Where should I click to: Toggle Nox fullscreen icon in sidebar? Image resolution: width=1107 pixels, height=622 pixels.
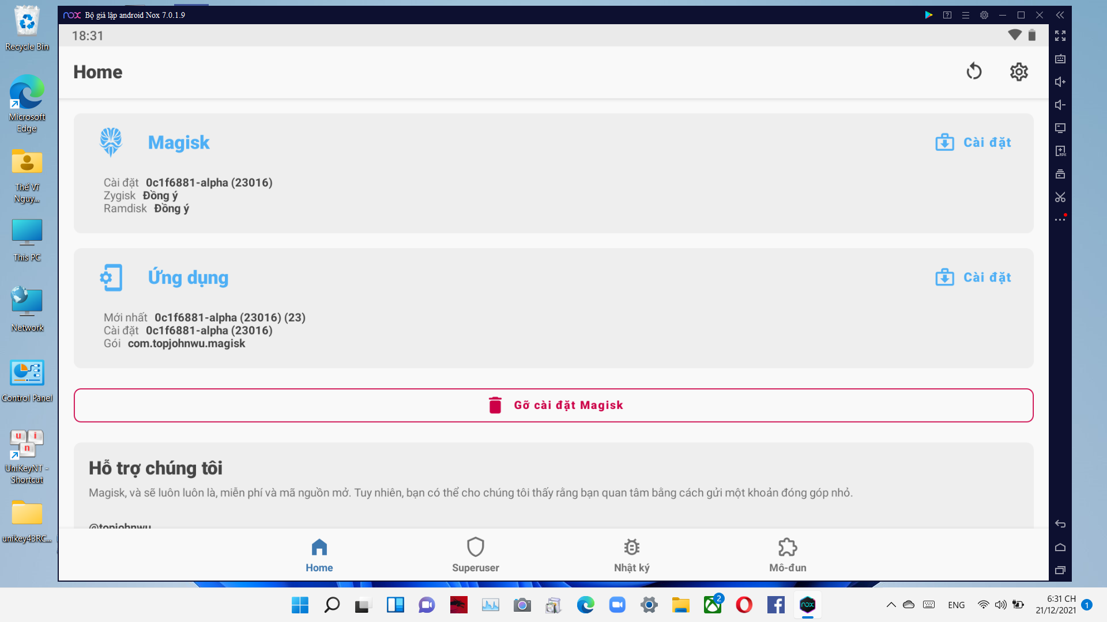point(1060,36)
